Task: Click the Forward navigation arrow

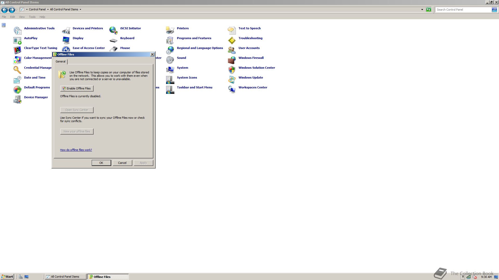Action: pos(12,10)
